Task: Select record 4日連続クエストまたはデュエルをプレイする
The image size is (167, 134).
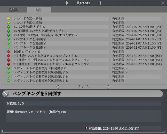Action: (61, 56)
